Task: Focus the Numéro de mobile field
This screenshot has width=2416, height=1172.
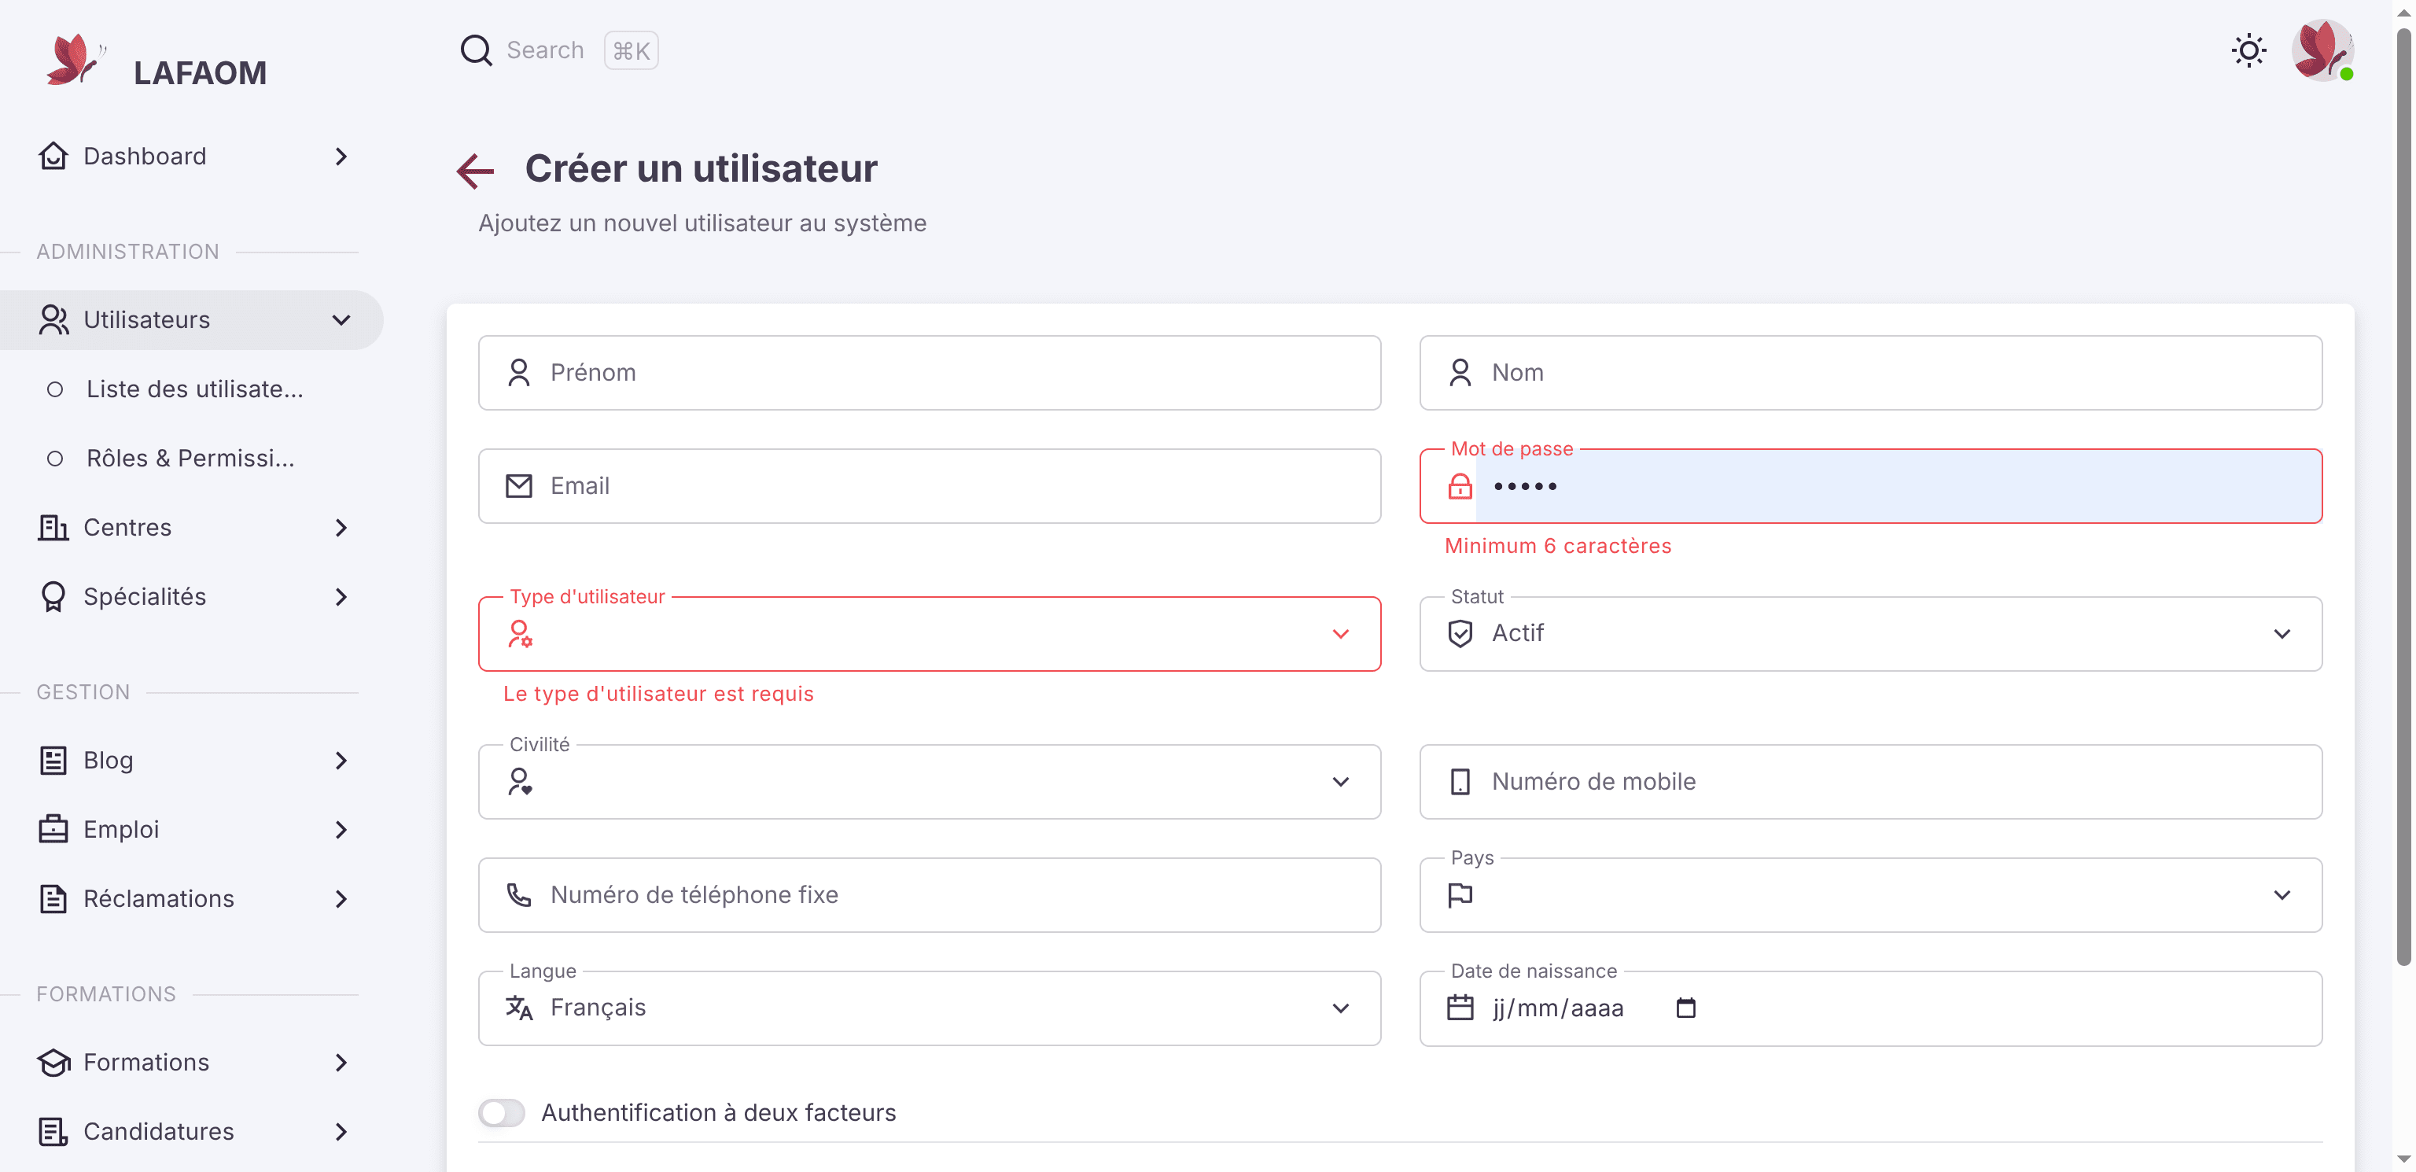Action: pos(1870,782)
